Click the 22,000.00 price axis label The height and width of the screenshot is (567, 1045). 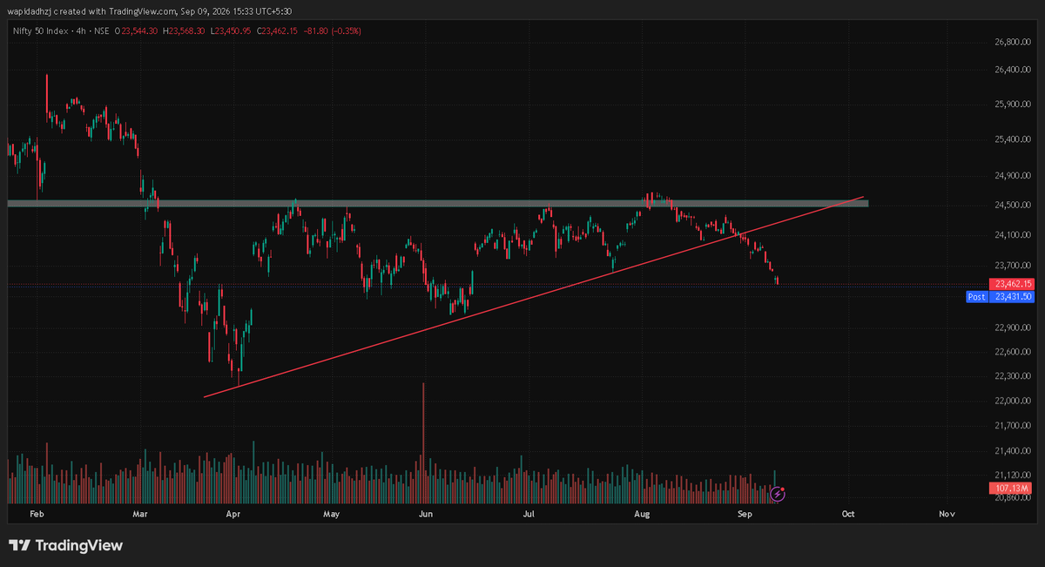(x=1014, y=402)
